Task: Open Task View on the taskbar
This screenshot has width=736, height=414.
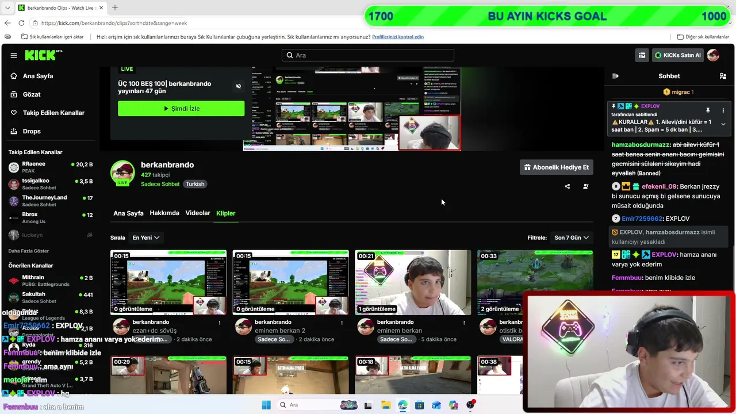Action: tap(368, 405)
